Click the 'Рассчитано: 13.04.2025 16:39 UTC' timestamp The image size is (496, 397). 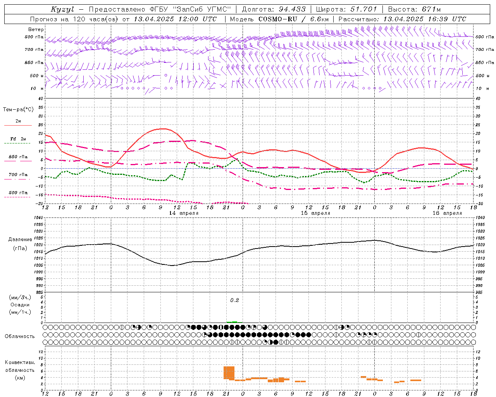tap(402, 19)
